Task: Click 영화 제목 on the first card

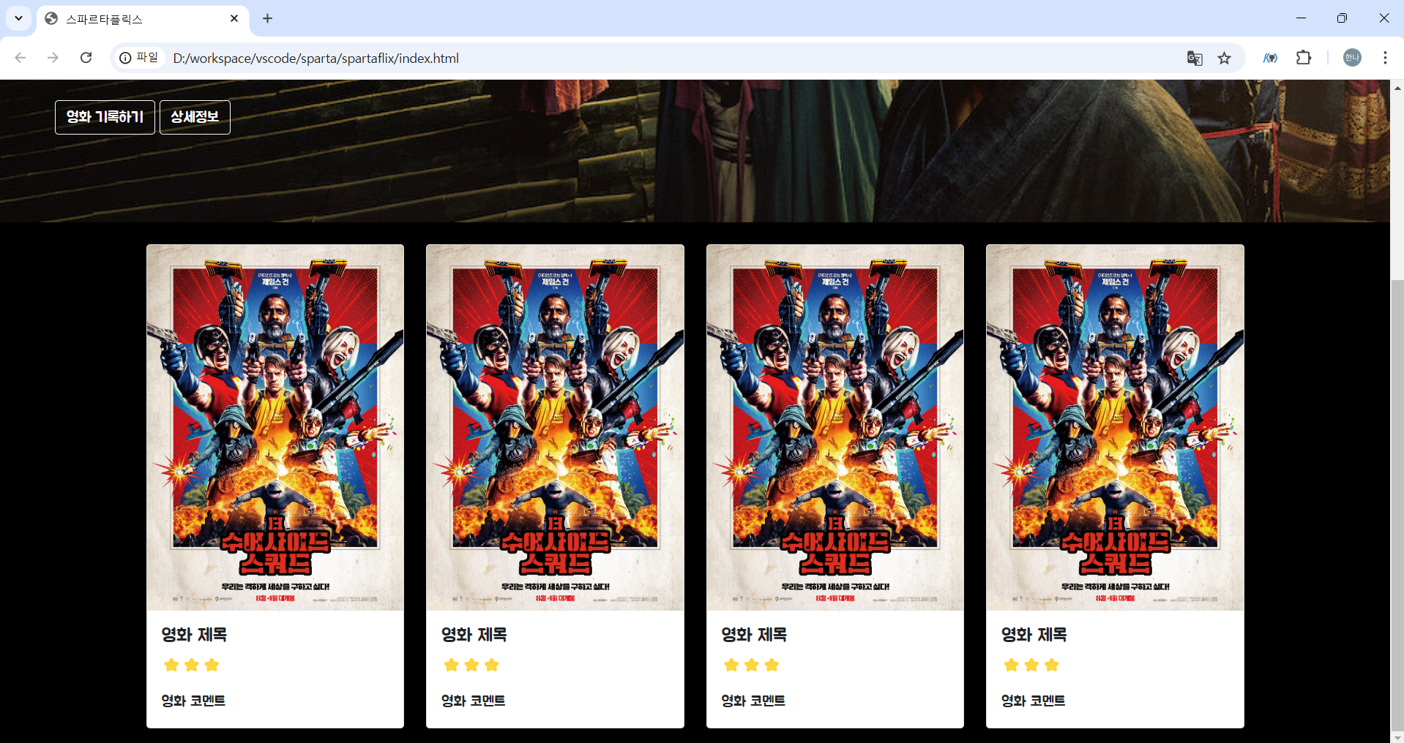Action: [x=194, y=635]
